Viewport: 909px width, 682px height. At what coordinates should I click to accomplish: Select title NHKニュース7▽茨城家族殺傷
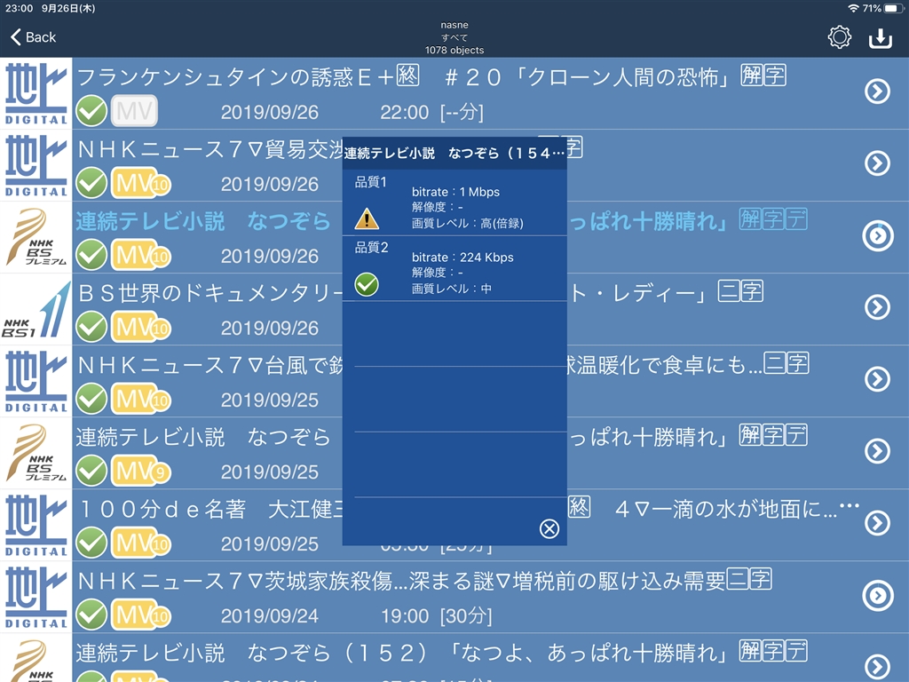(x=424, y=580)
